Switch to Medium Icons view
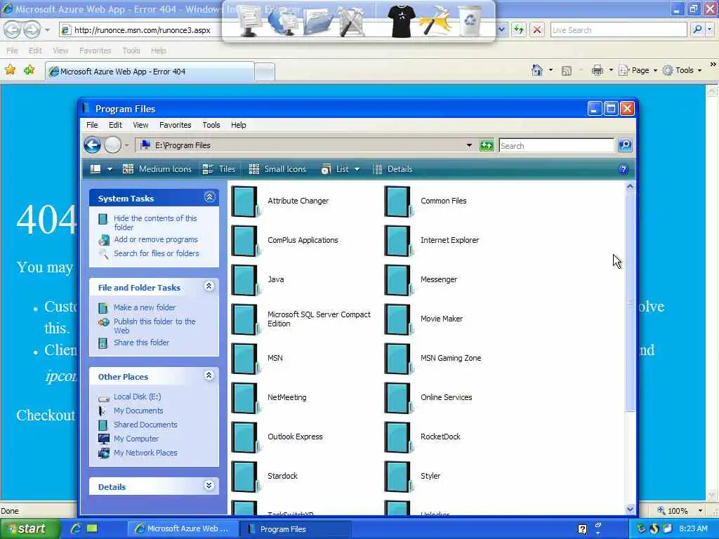 tap(157, 169)
